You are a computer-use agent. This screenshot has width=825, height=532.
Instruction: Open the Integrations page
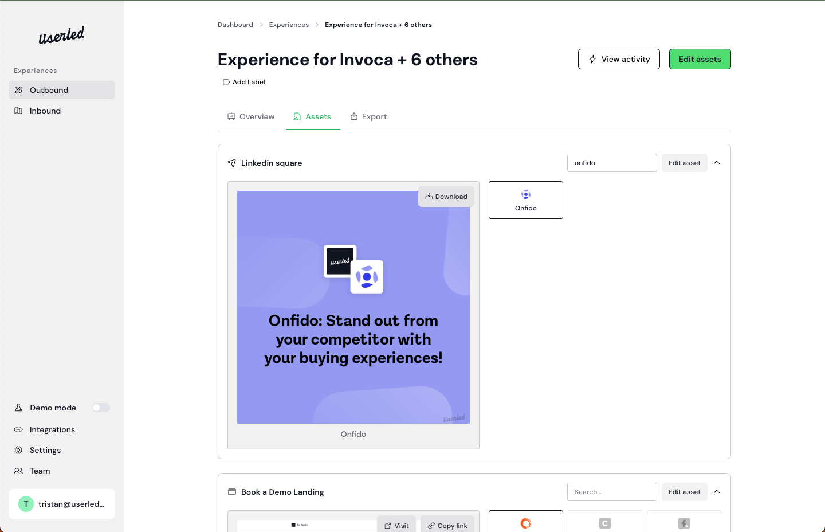pos(52,429)
